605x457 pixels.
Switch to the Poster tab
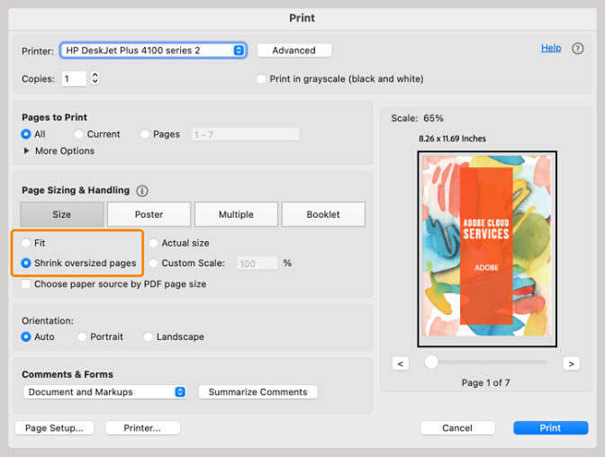[x=149, y=214]
